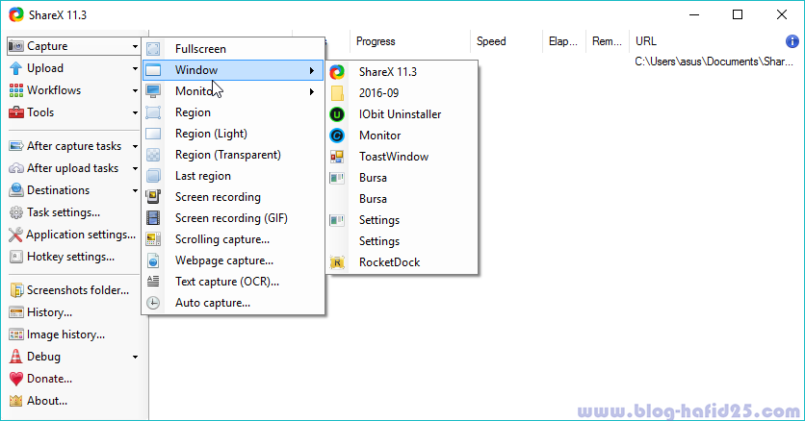Choose Fullscreen from Capture menu
The image size is (805, 421).
[233, 49]
